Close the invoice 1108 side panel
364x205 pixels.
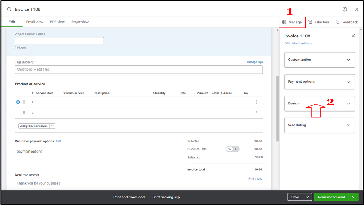(353, 36)
